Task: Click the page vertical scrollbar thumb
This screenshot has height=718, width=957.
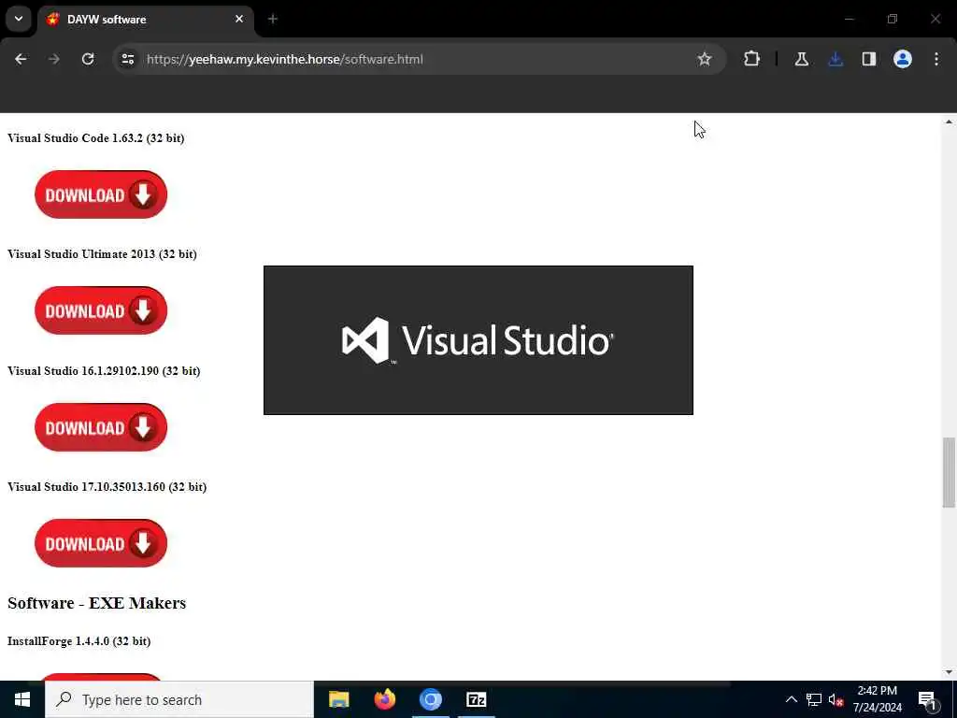Action: [949, 472]
